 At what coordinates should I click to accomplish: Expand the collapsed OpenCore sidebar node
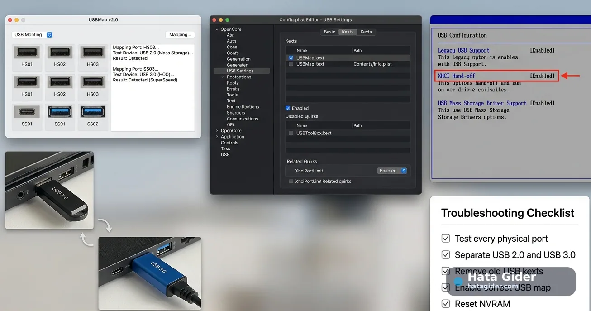(217, 131)
